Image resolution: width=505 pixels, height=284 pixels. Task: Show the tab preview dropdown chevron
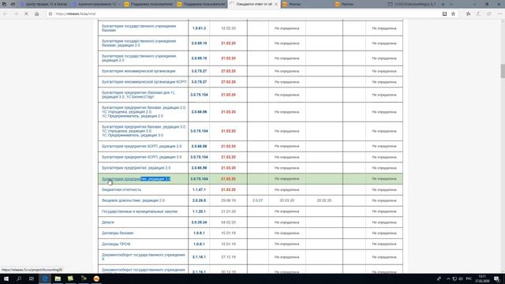(x=451, y=4)
